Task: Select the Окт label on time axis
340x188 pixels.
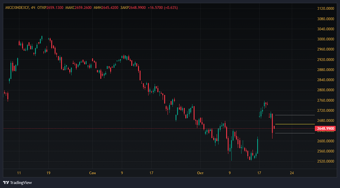Action: pyautogui.click(x=200, y=173)
